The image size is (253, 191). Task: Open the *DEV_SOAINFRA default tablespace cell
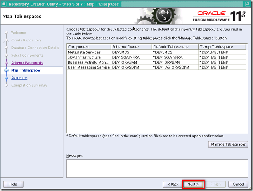tap(175, 57)
